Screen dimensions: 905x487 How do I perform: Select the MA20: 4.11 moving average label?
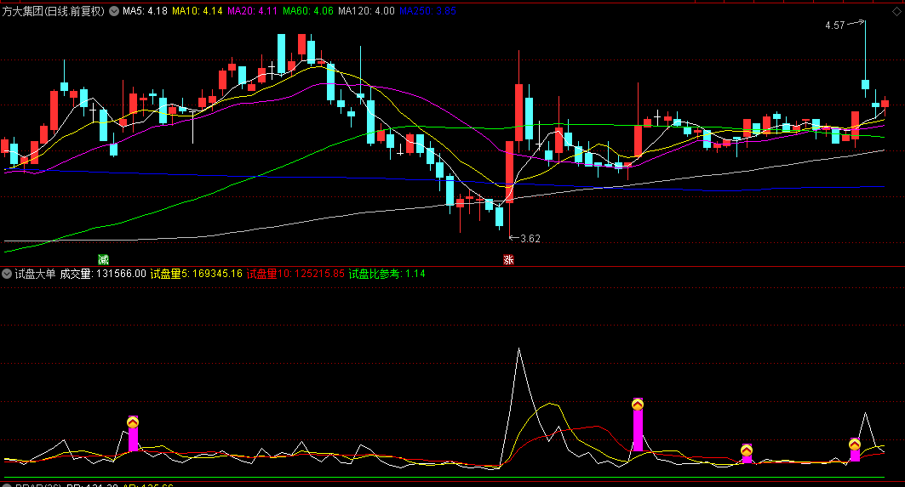253,11
